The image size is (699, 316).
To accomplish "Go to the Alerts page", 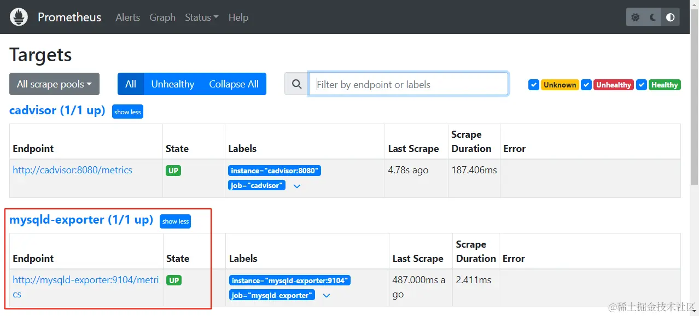I will pos(128,17).
